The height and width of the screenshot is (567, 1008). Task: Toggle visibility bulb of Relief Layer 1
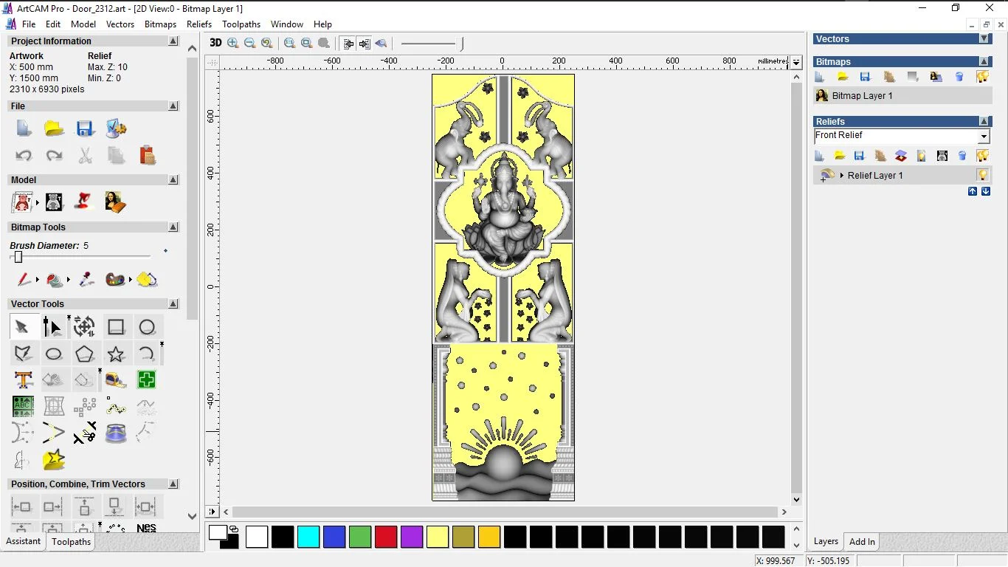coord(982,175)
